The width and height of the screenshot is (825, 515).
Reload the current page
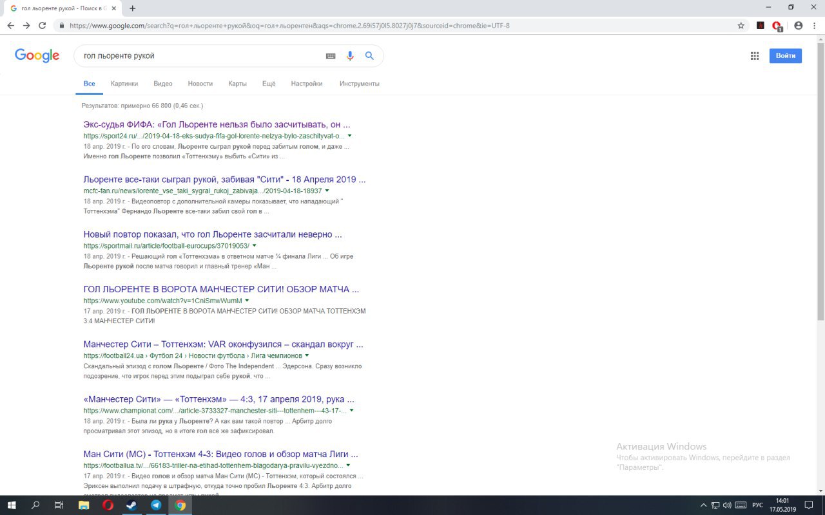point(42,26)
